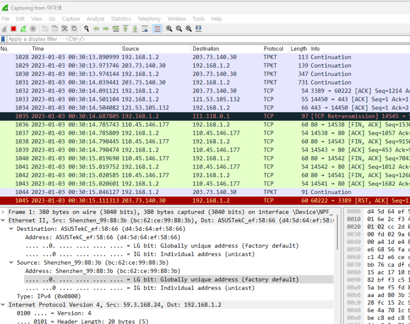Image resolution: width=410 pixels, height=324 pixels.
Task: Jump to the first packet
Action: [x=126, y=29]
